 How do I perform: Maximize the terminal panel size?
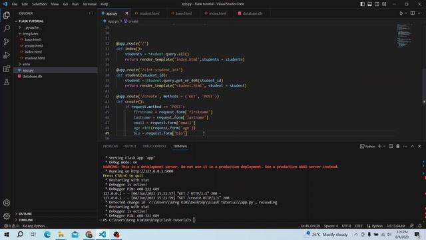click(x=412, y=146)
